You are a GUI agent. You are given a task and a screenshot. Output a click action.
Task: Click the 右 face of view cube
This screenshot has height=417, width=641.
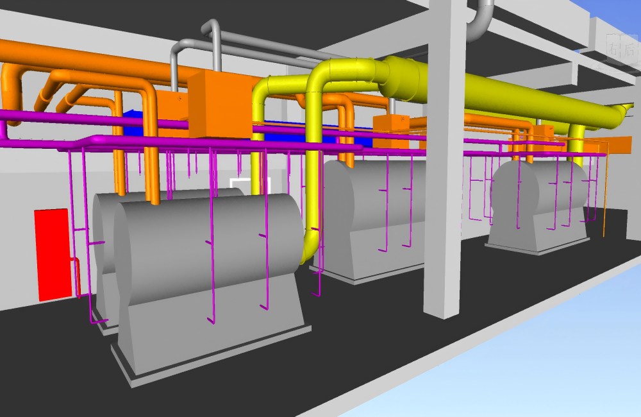coord(614,48)
